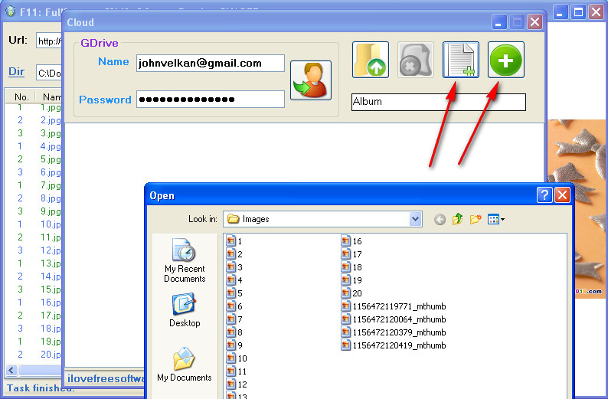Viewport: 608px width, 399px height.
Task: Select image file 7 in Open dialog
Action: pos(234,319)
